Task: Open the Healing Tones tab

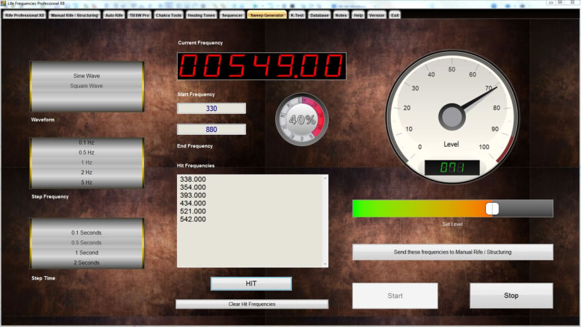Action: tap(201, 15)
